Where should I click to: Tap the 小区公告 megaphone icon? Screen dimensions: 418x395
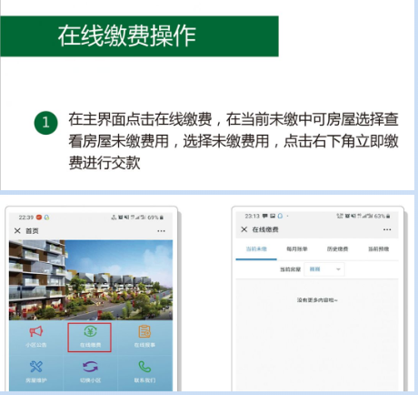coord(36,331)
